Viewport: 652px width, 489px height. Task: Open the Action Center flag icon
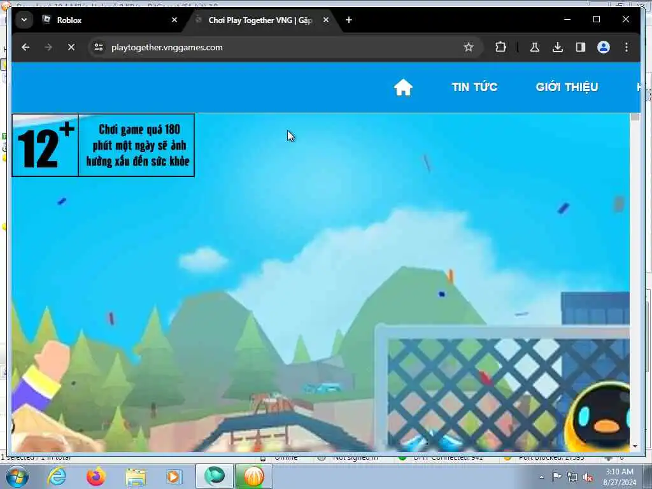556,477
